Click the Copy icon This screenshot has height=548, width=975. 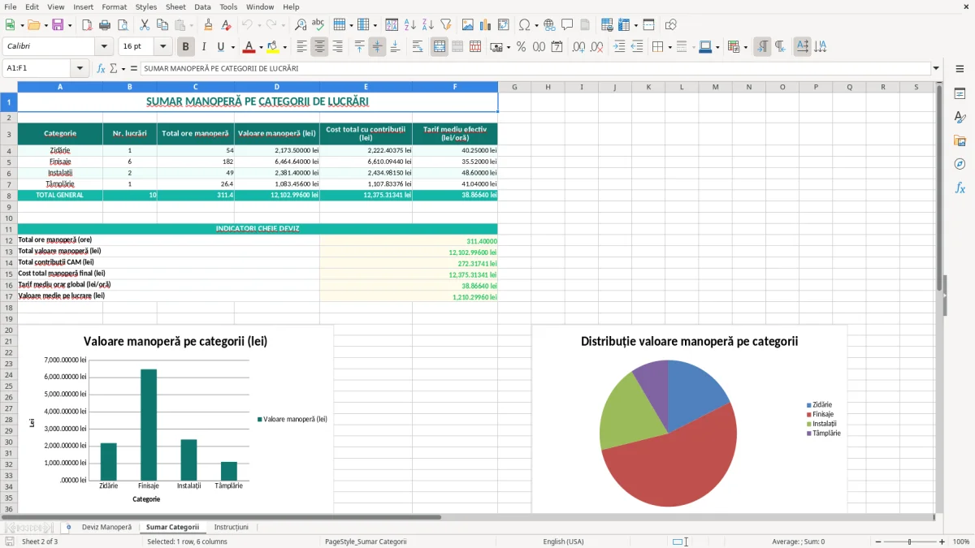(x=162, y=25)
